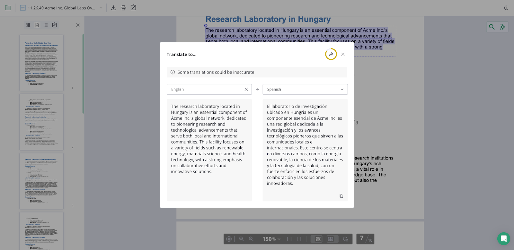The image size is (514, 250).
Task: Open the Spanish target language dropdown
Action: coord(305,89)
